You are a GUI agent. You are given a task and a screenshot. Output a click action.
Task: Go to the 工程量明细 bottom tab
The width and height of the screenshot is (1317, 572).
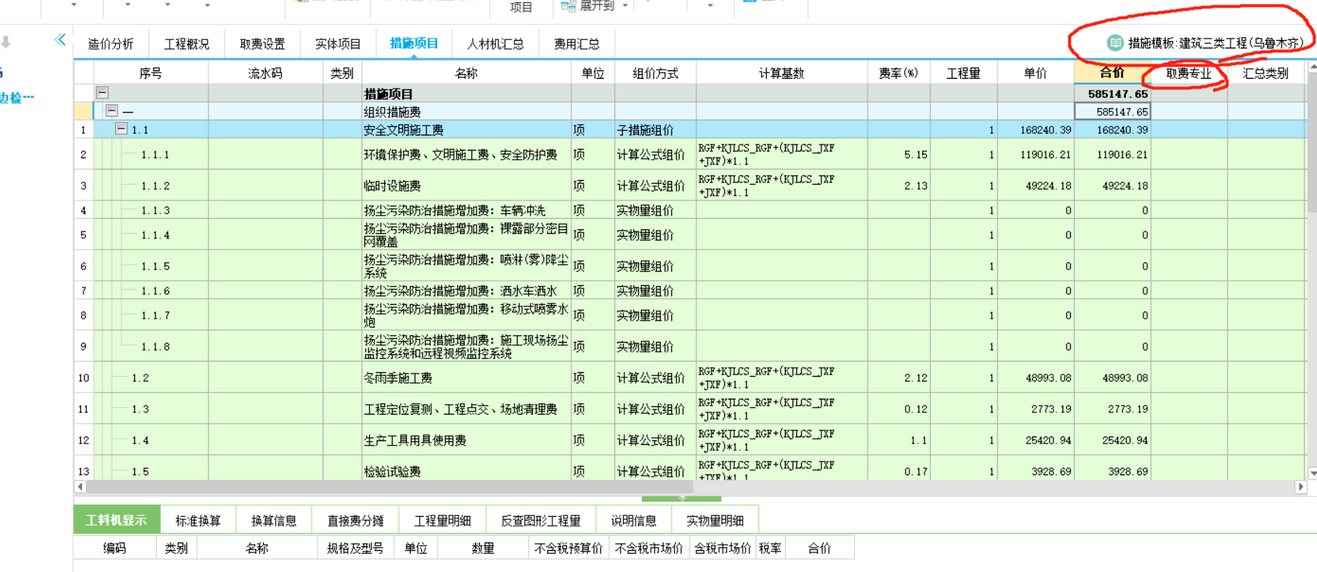pos(442,521)
